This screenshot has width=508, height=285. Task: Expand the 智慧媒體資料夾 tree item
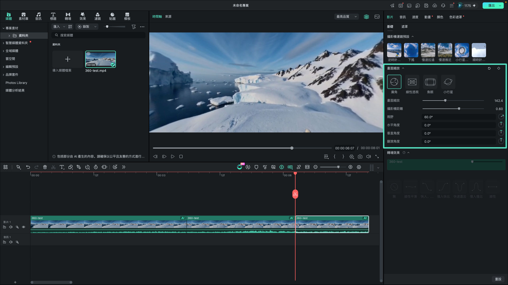point(3,43)
